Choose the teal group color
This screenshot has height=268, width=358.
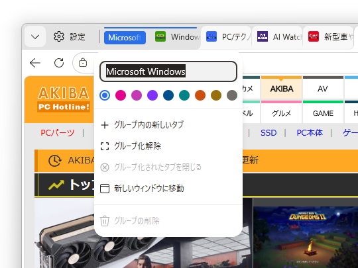184,95
